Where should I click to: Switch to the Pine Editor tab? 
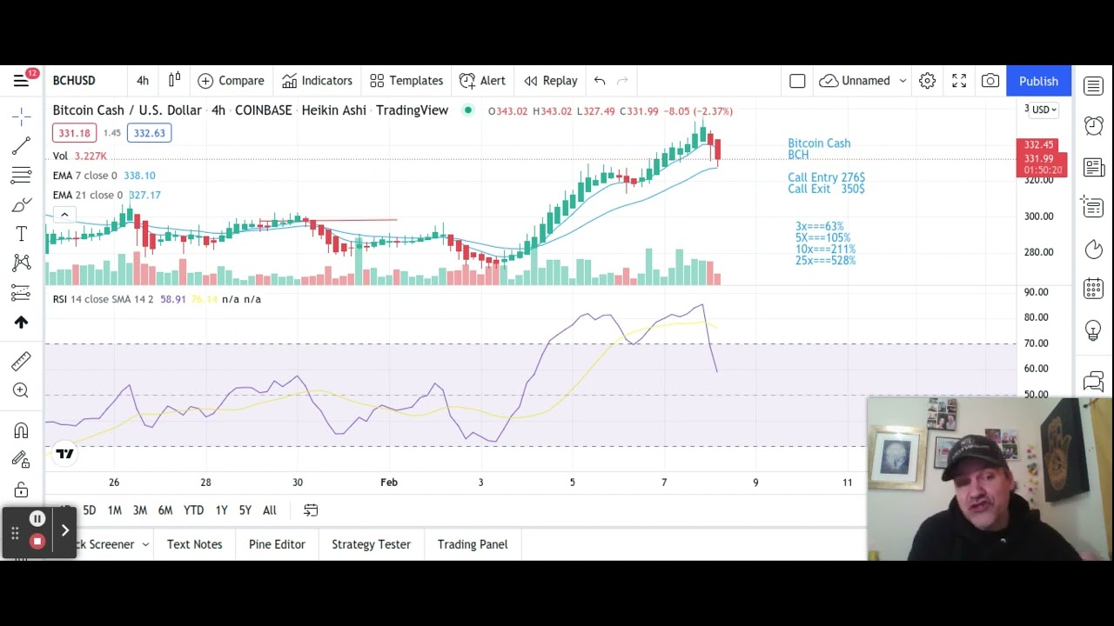277,544
